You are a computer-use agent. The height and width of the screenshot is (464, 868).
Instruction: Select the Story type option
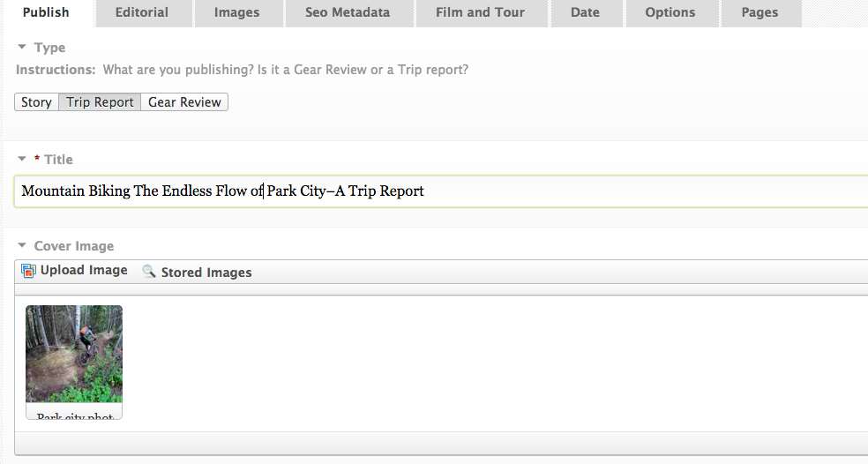pos(36,101)
